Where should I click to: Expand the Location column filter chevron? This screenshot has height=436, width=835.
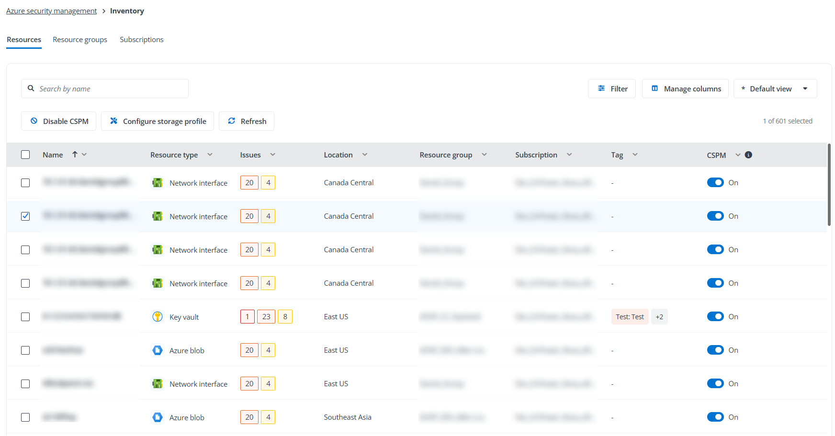[365, 155]
